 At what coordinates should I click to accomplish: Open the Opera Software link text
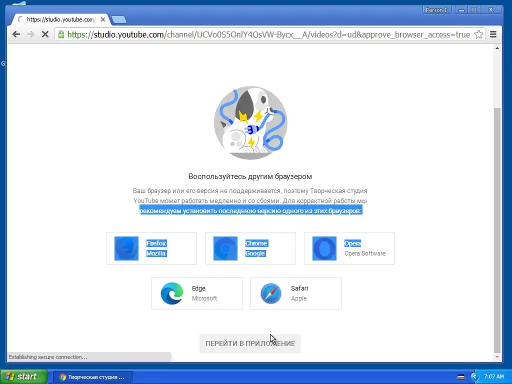[x=364, y=253]
